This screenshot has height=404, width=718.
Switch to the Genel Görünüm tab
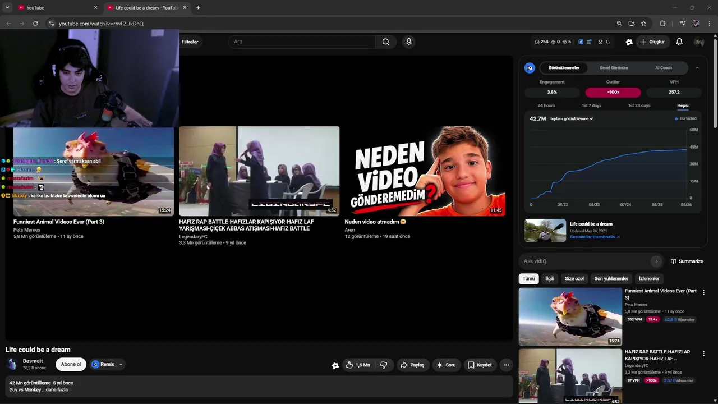pyautogui.click(x=614, y=68)
